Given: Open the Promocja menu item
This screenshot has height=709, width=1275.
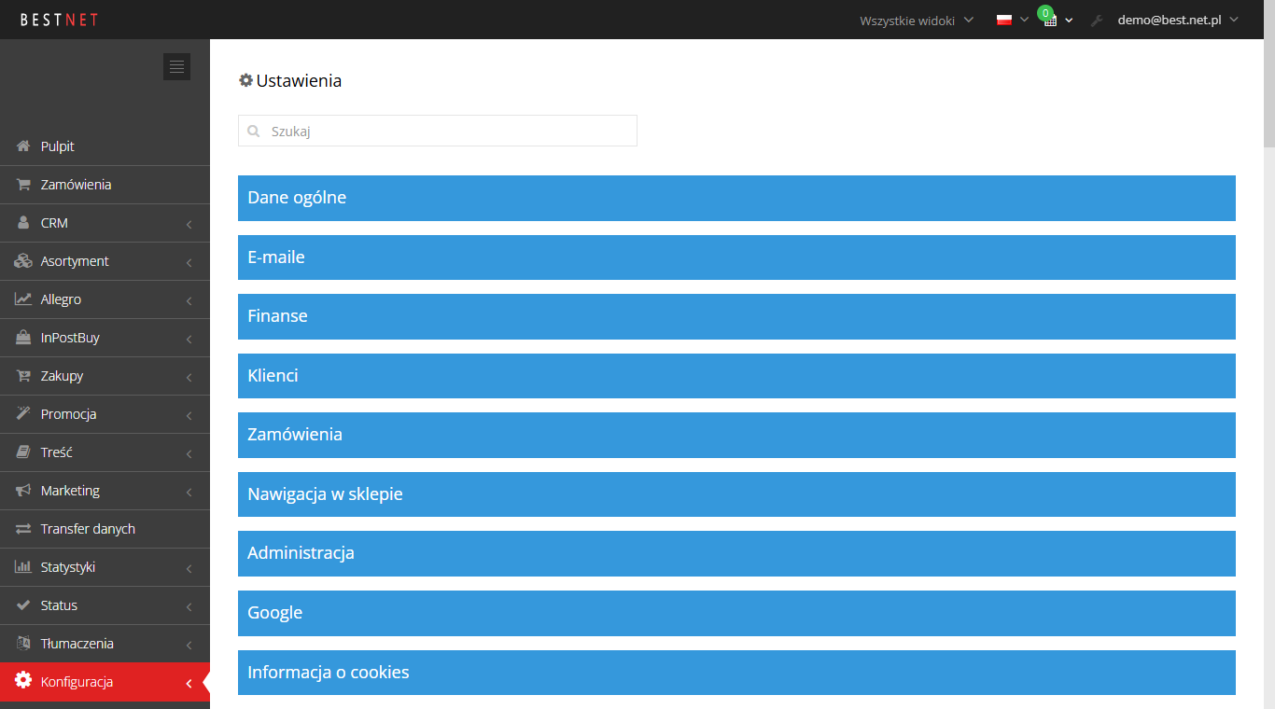Looking at the screenshot, I should (105, 414).
